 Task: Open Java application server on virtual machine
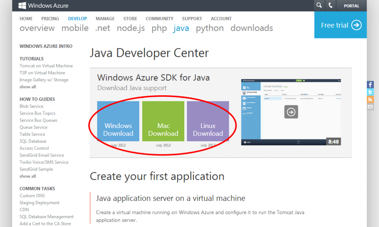coord(170,198)
